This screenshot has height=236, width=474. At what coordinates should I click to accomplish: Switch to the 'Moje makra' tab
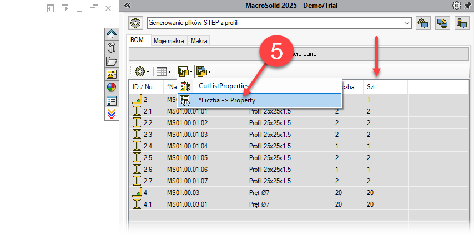click(x=169, y=41)
